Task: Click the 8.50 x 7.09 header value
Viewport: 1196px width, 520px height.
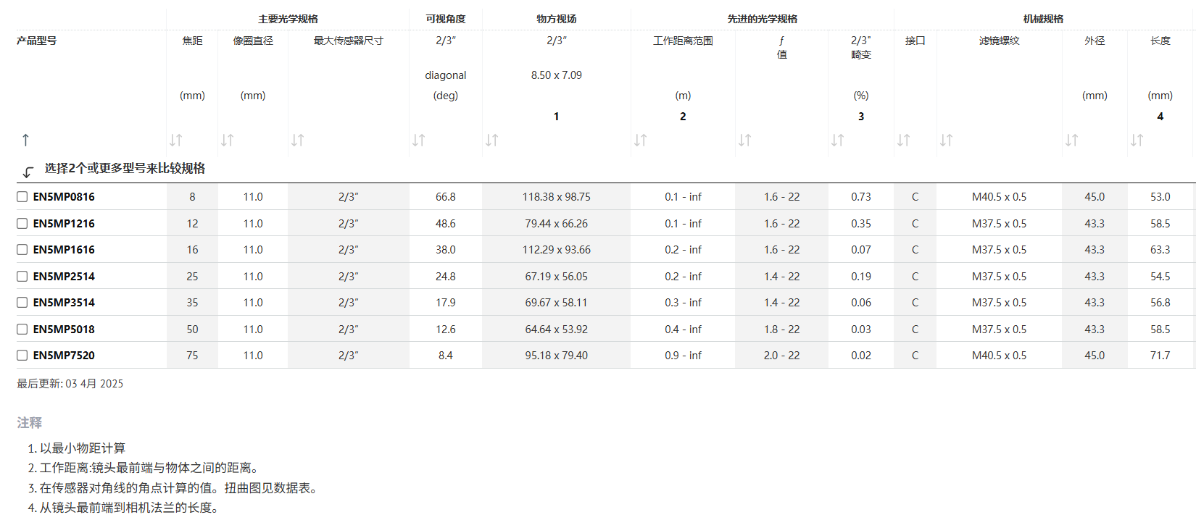Action: click(556, 75)
